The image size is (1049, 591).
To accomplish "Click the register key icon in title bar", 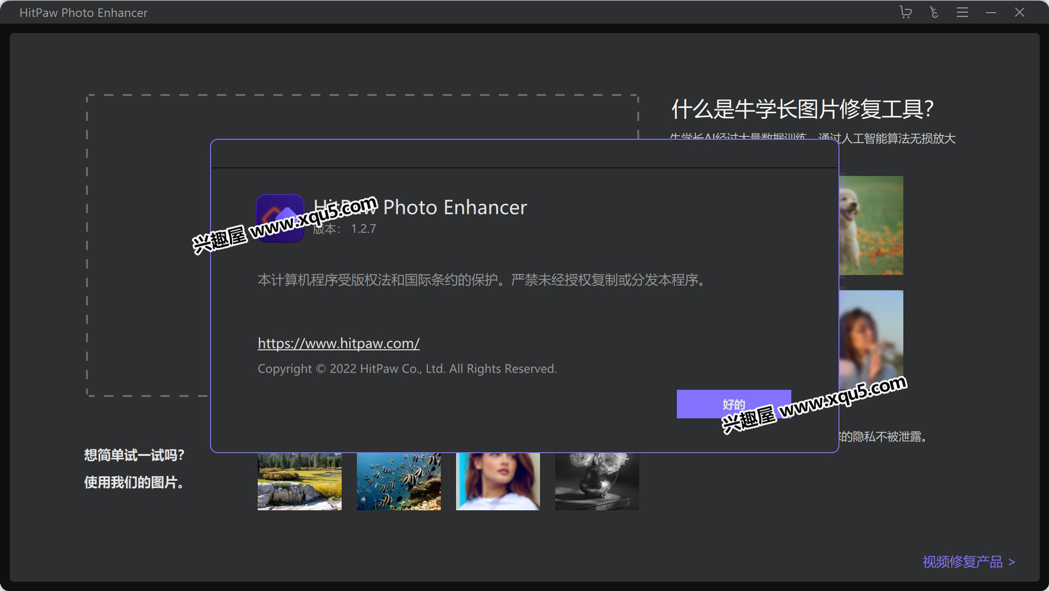I will (934, 12).
